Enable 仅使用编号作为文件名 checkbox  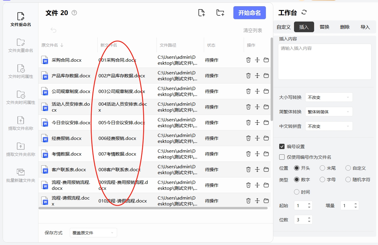(282, 157)
